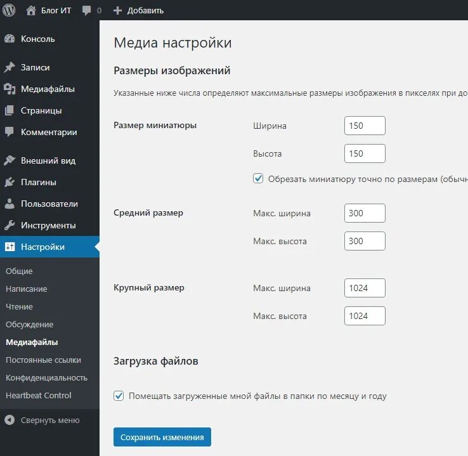Screen dimensions: 468x456
Task: Click Крупный размер Макс. высота field
Action: (x=365, y=316)
